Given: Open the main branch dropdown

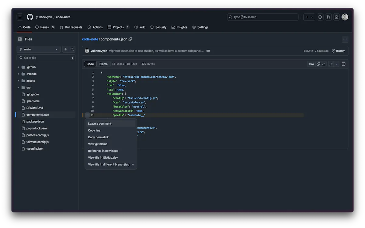Looking at the screenshot, I should [39, 49].
